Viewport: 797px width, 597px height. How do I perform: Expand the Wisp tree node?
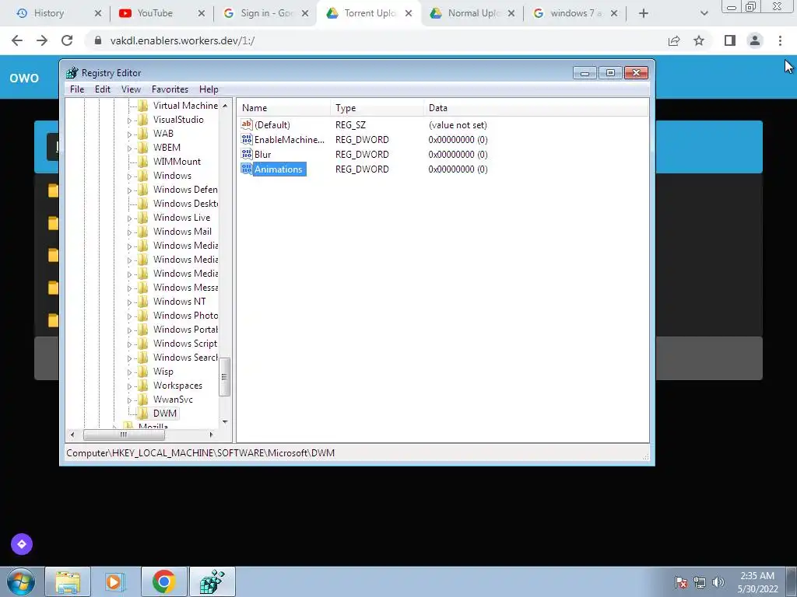[129, 372]
